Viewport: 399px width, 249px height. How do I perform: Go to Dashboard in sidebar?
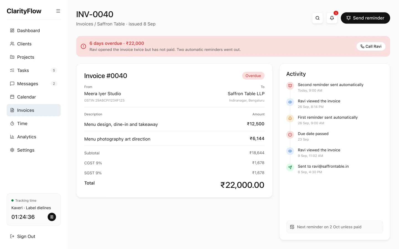(34, 30)
